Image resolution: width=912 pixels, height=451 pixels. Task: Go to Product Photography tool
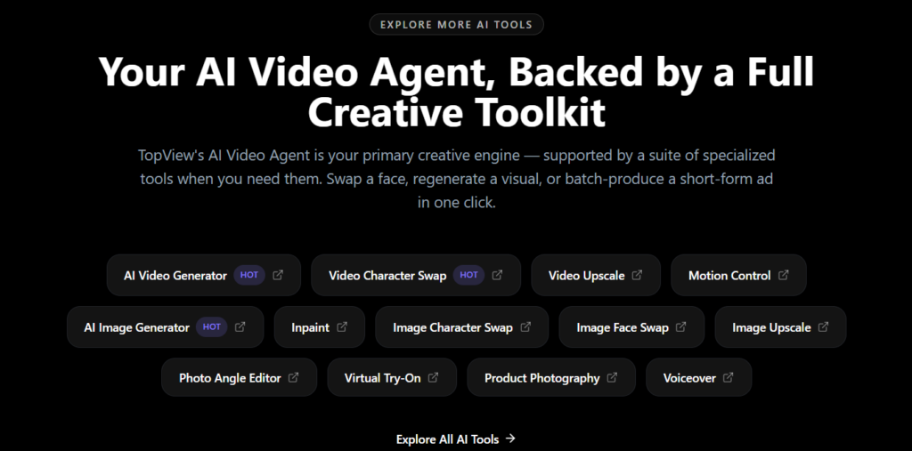pos(551,377)
